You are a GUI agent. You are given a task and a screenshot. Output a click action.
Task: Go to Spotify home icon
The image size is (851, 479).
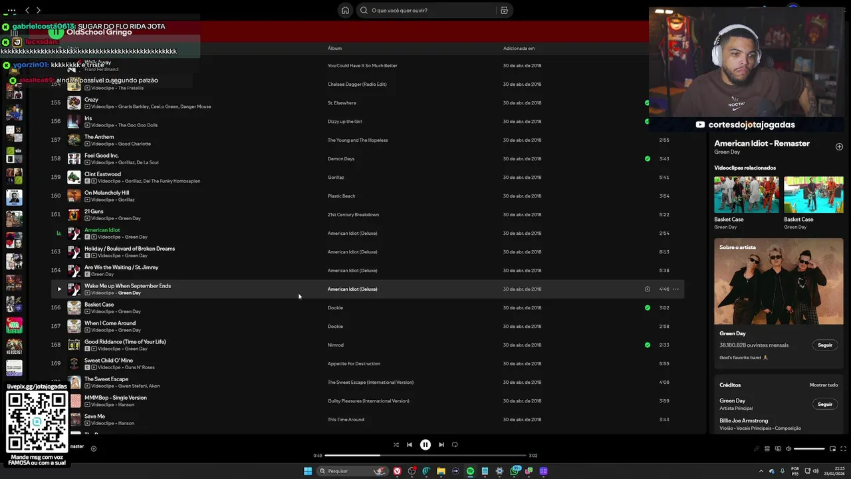[x=345, y=10]
